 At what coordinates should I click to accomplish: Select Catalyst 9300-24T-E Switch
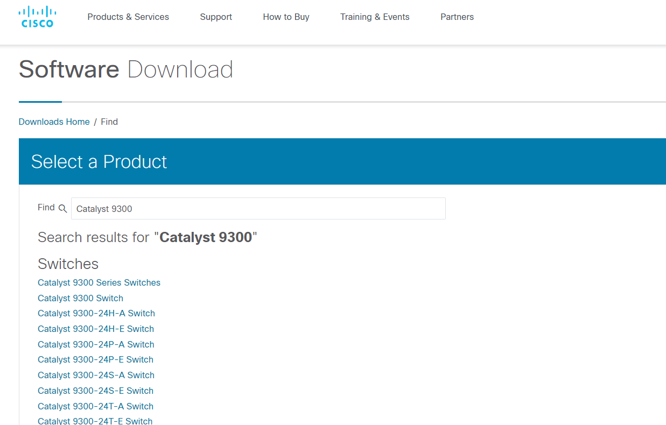(95, 421)
